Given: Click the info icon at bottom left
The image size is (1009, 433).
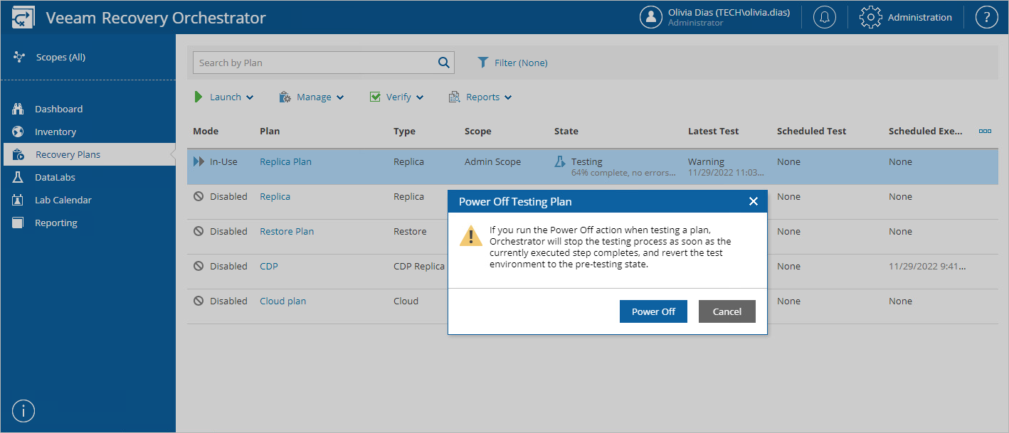Looking at the screenshot, I should (23, 410).
